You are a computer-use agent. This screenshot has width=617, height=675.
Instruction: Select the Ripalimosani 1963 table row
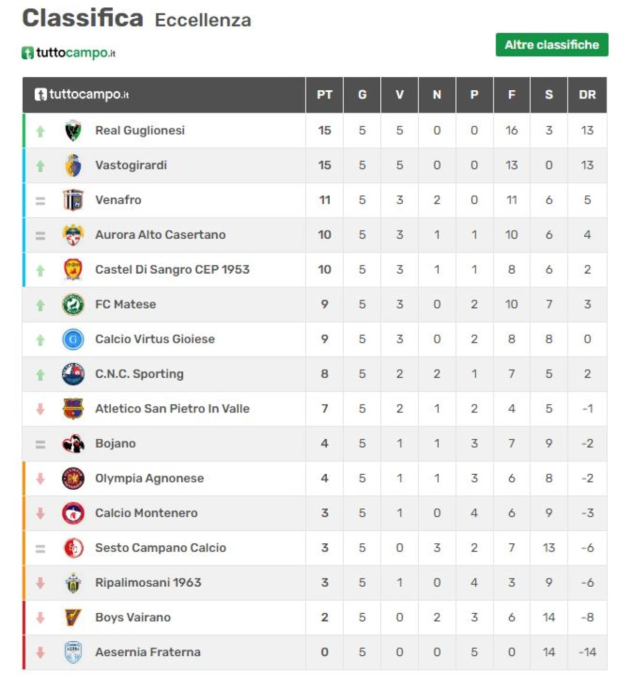315,582
